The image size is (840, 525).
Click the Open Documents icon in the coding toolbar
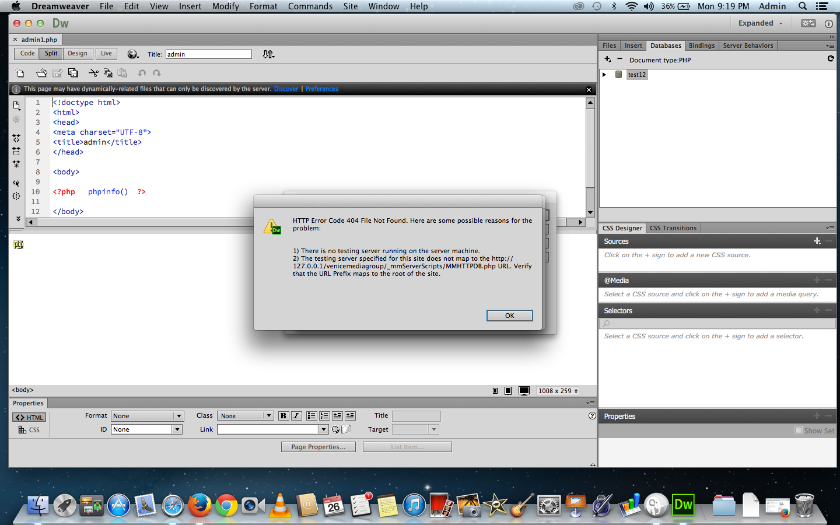click(x=16, y=106)
